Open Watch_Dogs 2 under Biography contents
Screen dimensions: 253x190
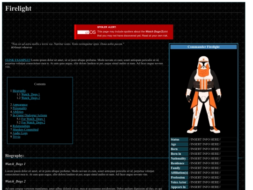click(x=30, y=98)
